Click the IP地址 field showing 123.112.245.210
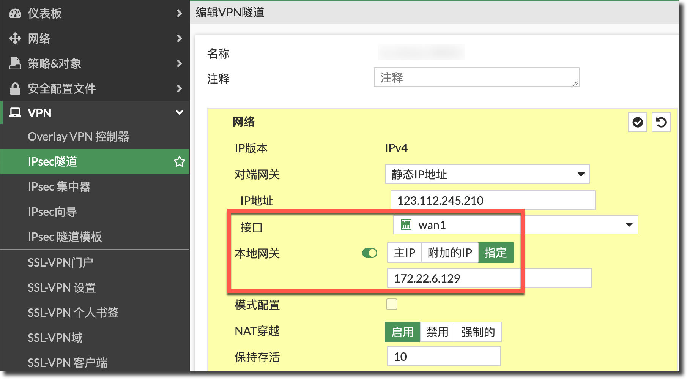 [492, 201]
